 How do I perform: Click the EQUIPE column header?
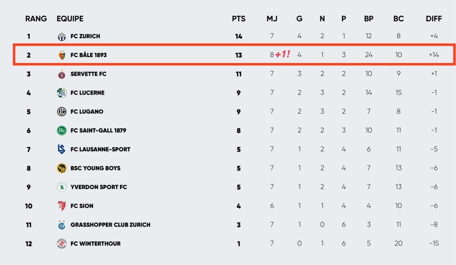(x=70, y=19)
